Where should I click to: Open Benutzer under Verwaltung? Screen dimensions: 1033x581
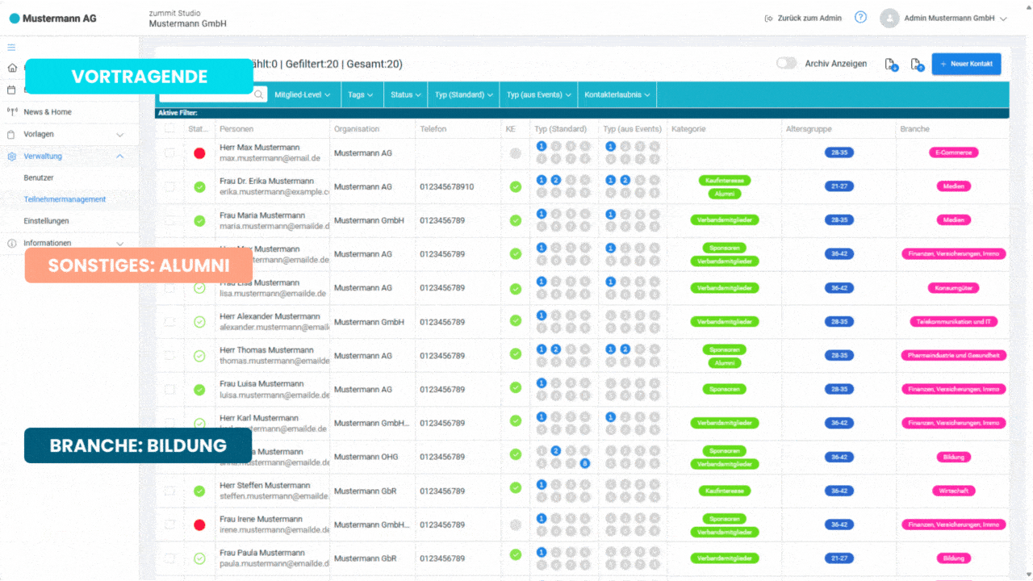pyautogui.click(x=39, y=178)
